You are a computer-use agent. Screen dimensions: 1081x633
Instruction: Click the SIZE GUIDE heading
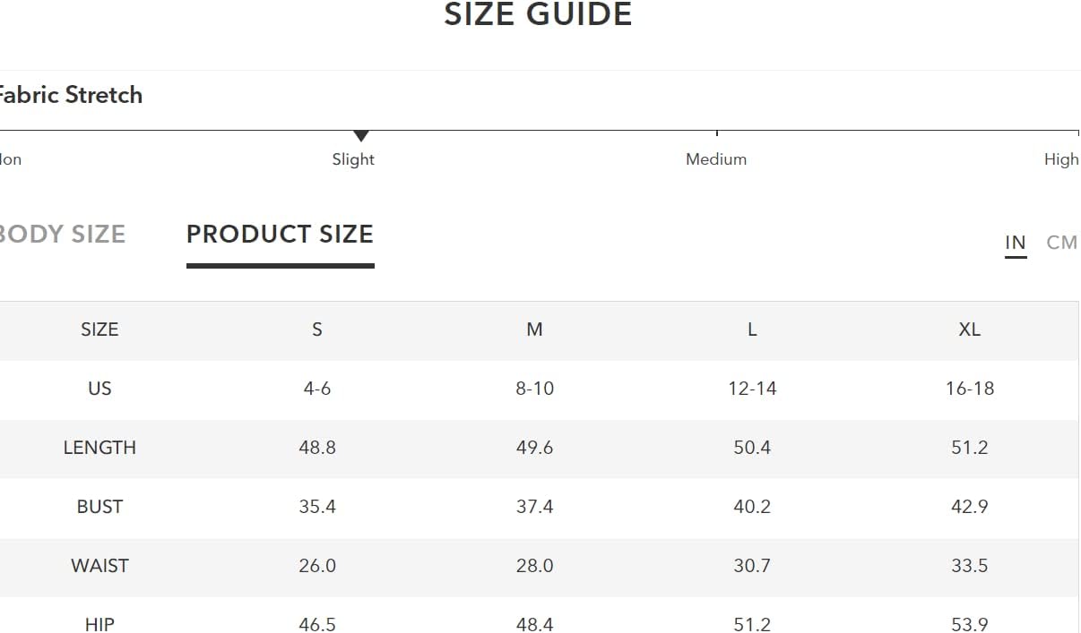tap(539, 14)
